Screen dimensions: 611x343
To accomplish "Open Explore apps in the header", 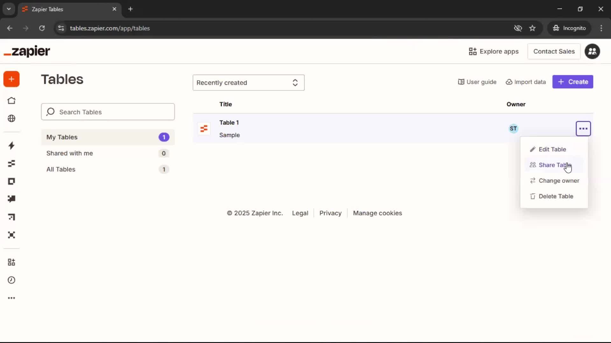I will pos(494,51).
